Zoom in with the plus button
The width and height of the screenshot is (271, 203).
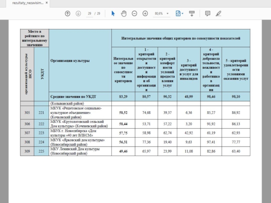[145, 14]
